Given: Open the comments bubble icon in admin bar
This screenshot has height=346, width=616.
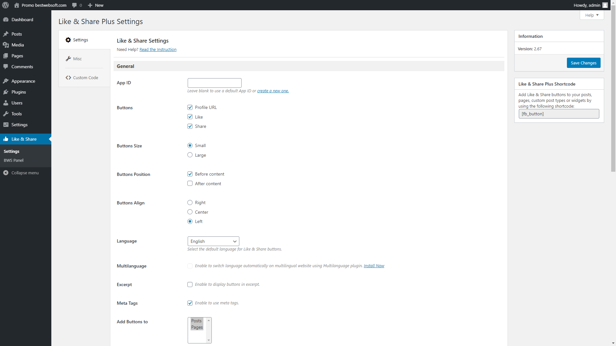Looking at the screenshot, I should coord(74,5).
